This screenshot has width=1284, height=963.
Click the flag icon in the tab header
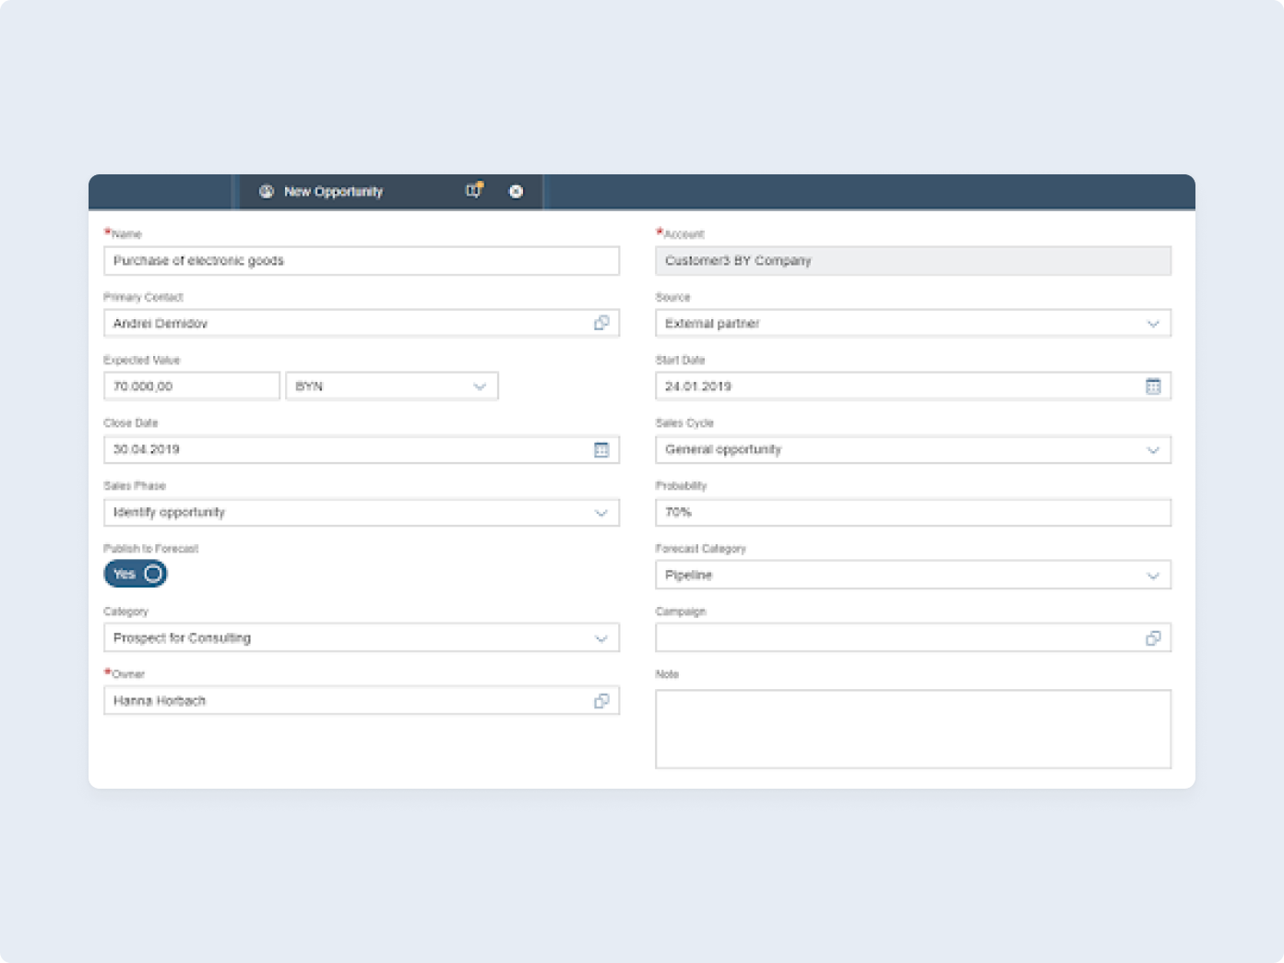[x=474, y=190]
